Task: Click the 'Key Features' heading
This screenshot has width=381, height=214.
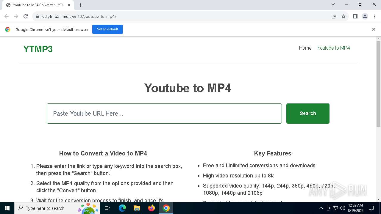Action: click(x=273, y=153)
